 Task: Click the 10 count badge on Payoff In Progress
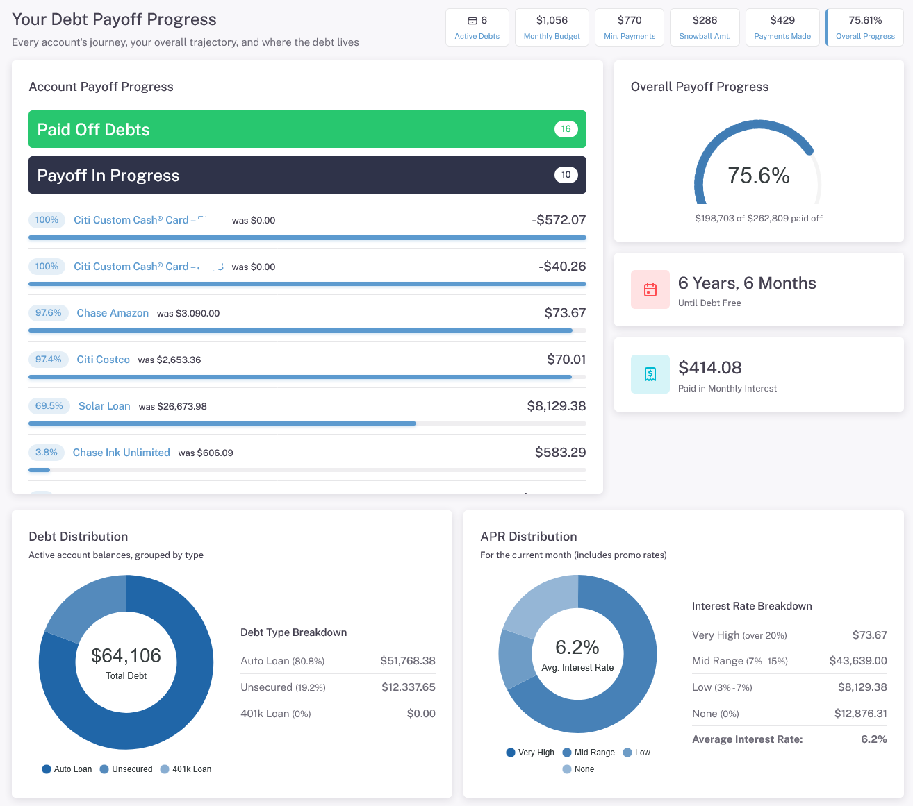566,175
